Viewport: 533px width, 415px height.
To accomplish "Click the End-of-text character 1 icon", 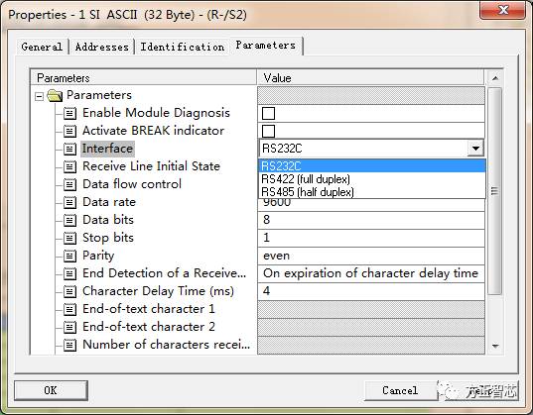I will pyautogui.click(x=70, y=309).
